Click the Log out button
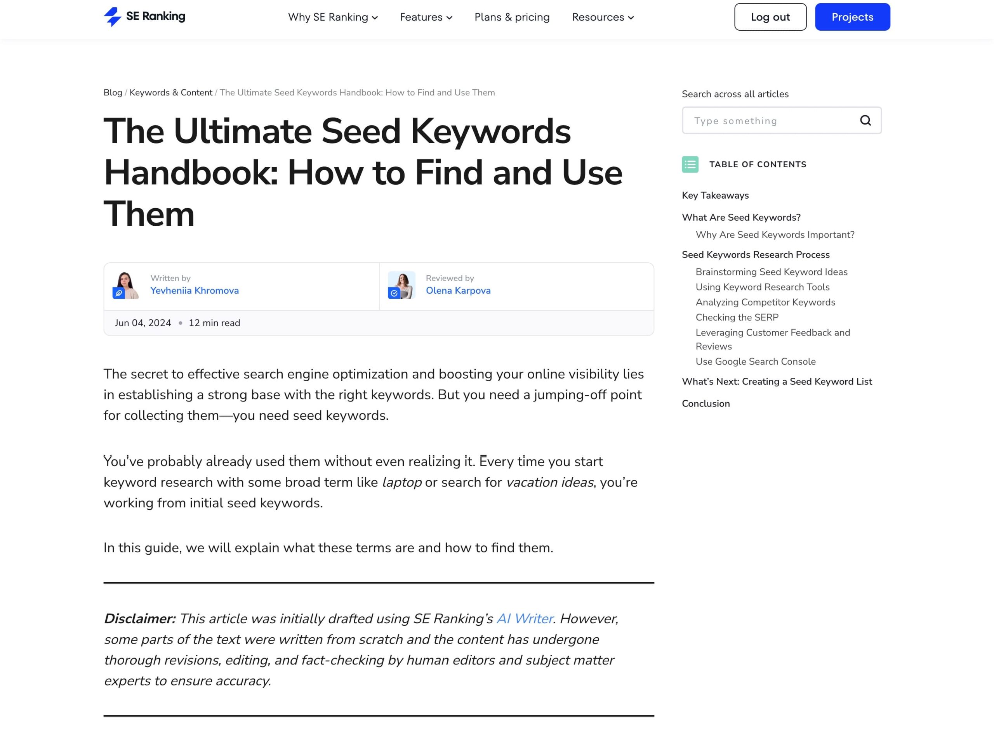994x737 pixels. [770, 16]
